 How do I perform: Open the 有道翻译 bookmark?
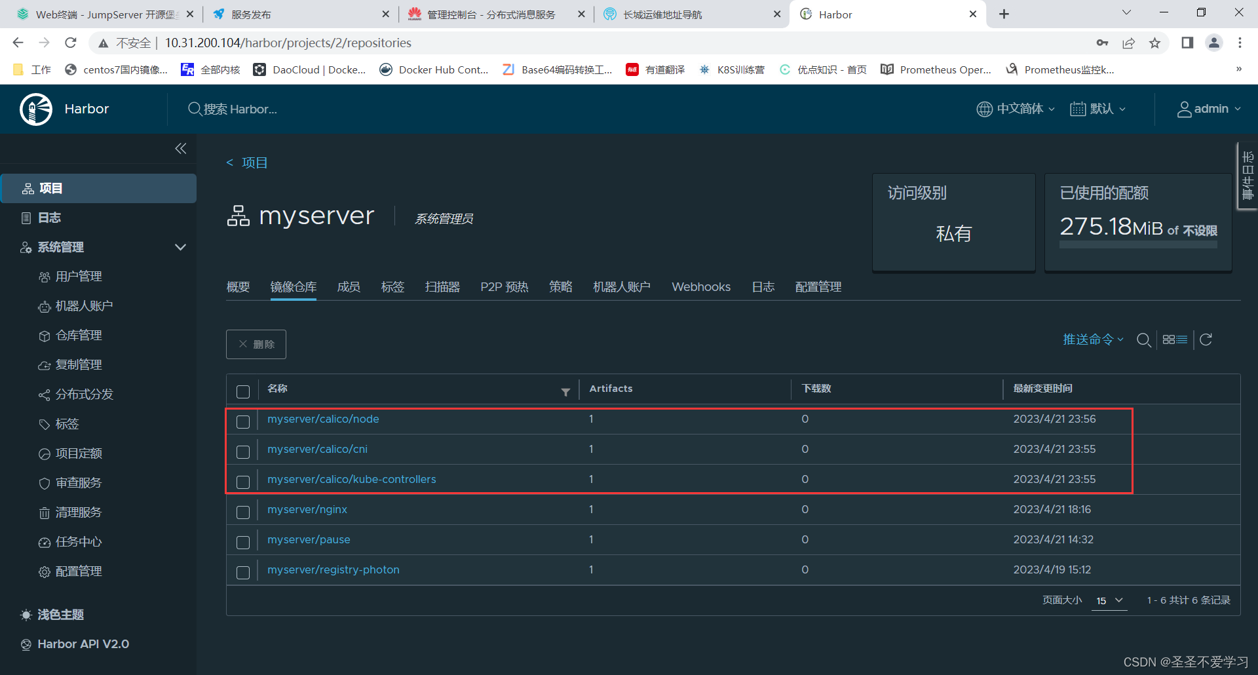pyautogui.click(x=656, y=69)
